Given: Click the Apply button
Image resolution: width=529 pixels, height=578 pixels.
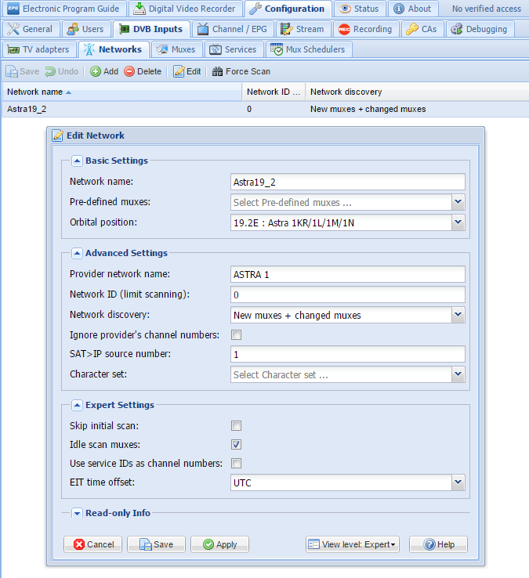Looking at the screenshot, I should pos(219,544).
